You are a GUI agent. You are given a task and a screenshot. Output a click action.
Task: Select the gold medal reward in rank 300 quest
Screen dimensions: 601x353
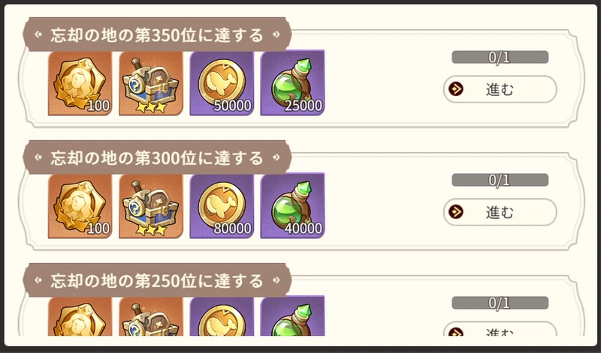click(80, 206)
